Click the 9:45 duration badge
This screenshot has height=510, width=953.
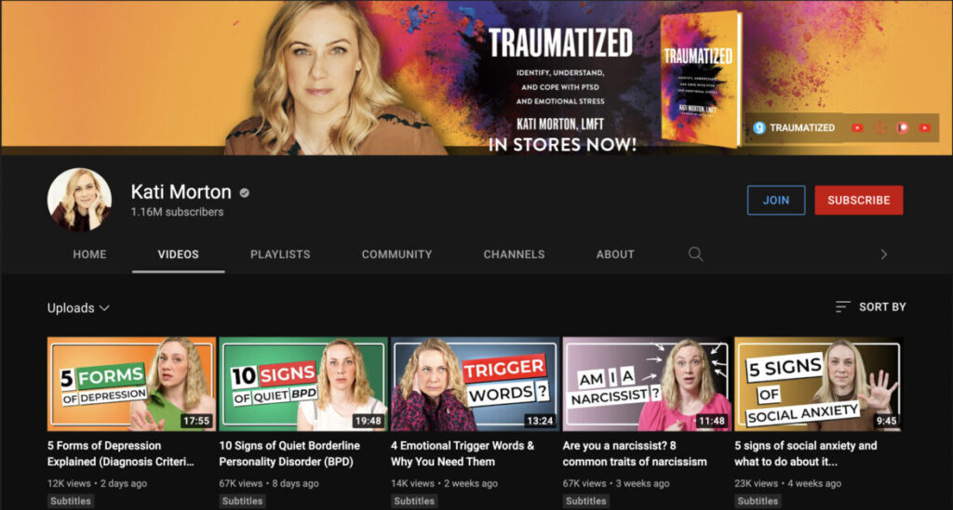[x=886, y=421]
